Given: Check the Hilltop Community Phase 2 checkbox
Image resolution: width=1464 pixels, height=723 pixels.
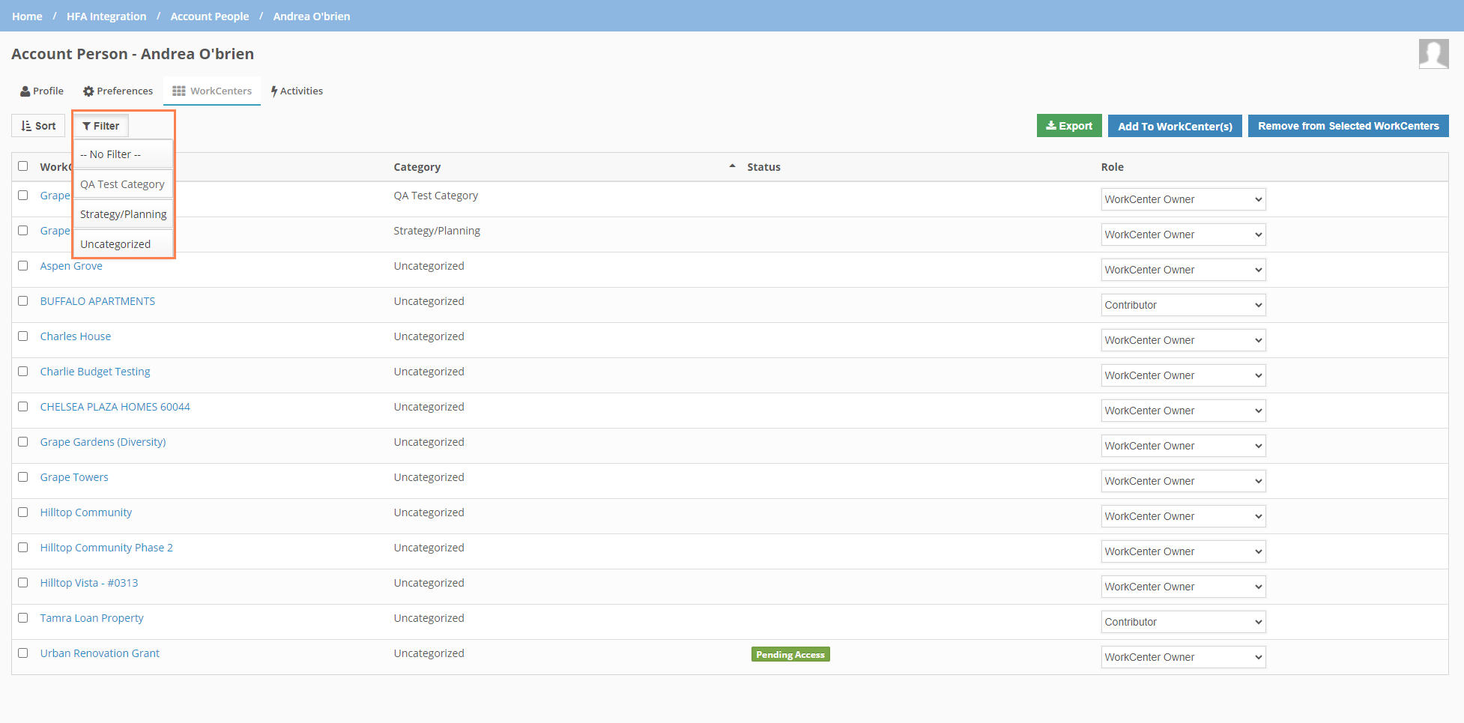Looking at the screenshot, I should 23,548.
